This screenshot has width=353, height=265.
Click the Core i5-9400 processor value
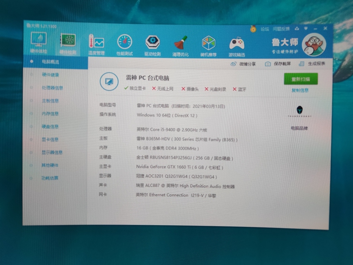[172, 130]
